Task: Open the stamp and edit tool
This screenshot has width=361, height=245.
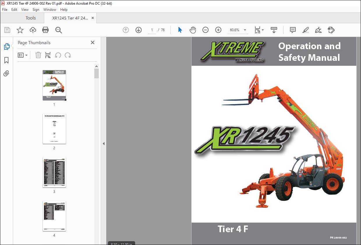Action: pyautogui.click(x=331, y=30)
